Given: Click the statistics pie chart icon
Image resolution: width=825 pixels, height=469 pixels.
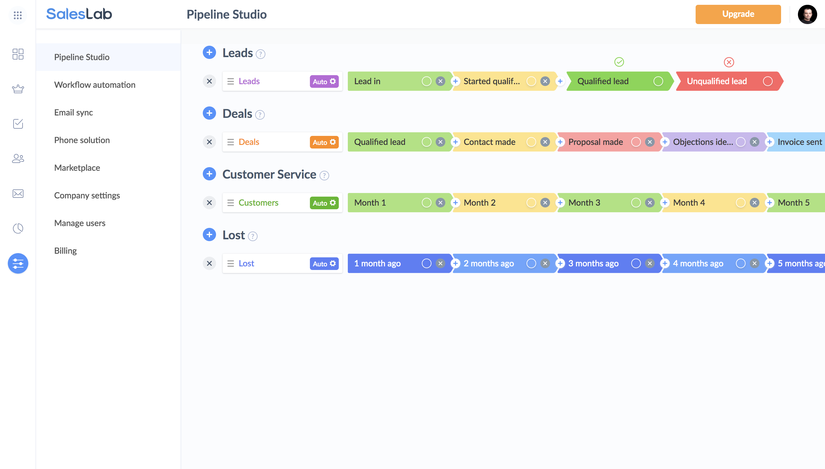Looking at the screenshot, I should tap(18, 228).
